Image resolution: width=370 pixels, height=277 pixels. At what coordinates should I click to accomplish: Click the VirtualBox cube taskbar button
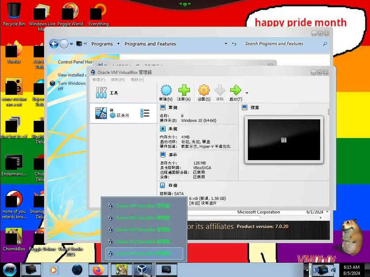(142, 270)
